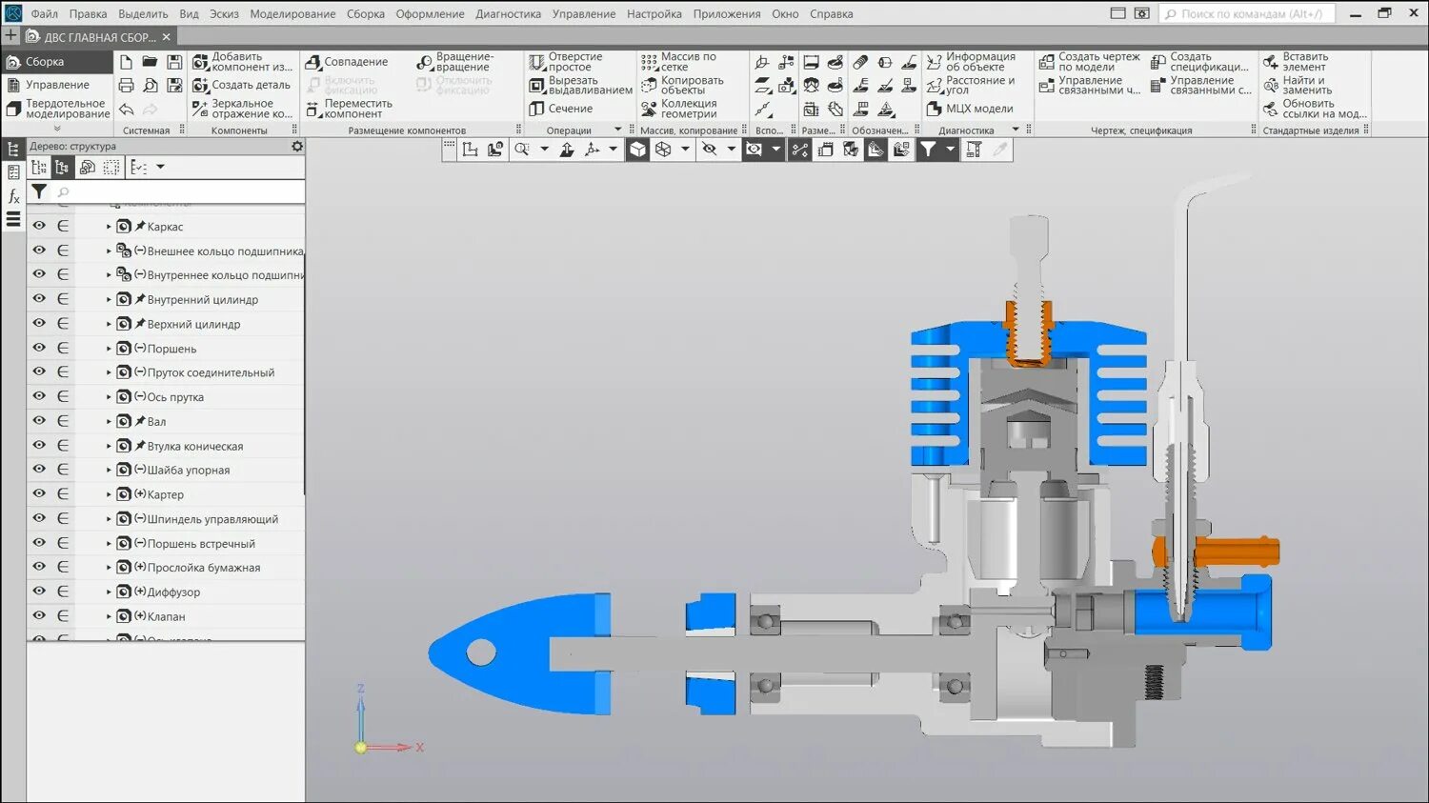Click Вставить элемент button

1296,62
